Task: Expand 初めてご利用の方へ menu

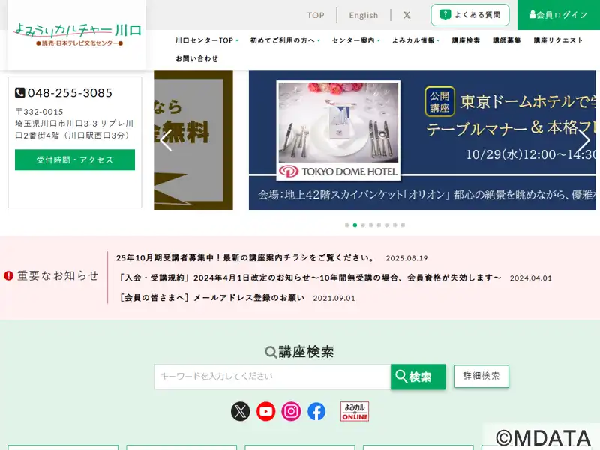Action: coord(285,40)
